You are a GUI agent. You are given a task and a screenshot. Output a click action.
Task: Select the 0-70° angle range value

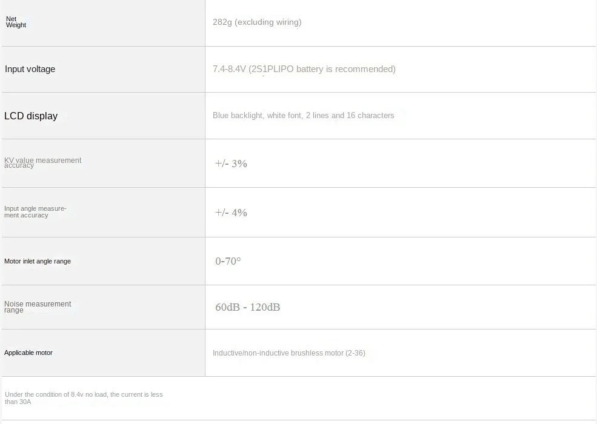pyautogui.click(x=228, y=261)
